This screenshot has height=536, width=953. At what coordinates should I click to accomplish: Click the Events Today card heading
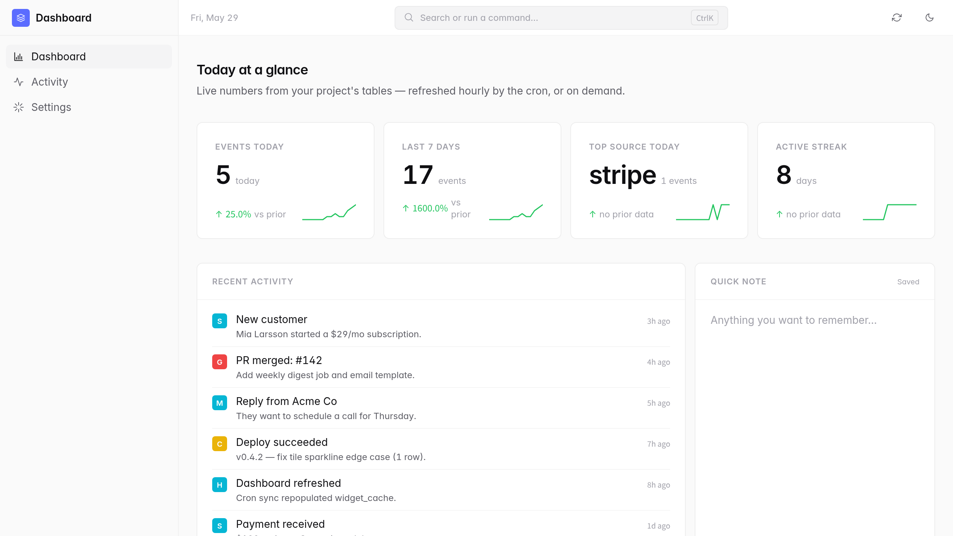249,147
